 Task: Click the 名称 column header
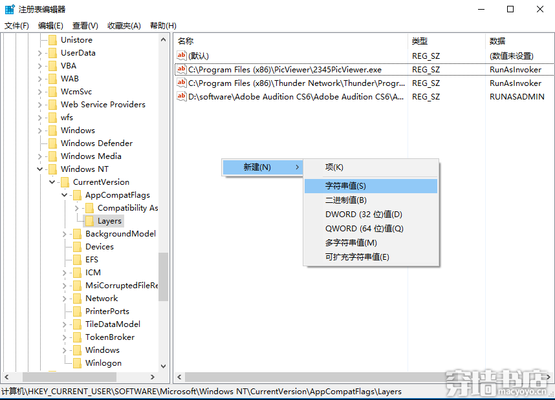coord(290,41)
